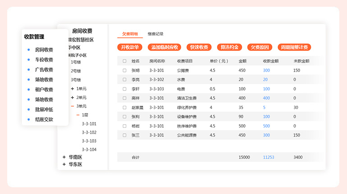Expand the 1单元 tree node
This screenshot has width=347, height=194.
[x=72, y=89]
